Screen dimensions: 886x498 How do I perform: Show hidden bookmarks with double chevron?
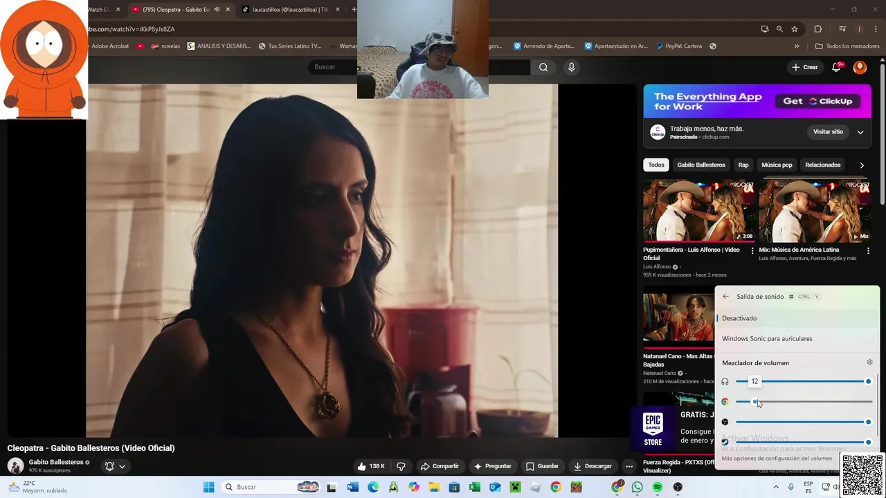tap(797, 46)
